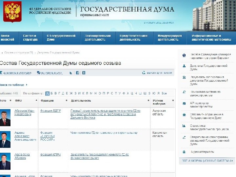The width and height of the screenshot is (236, 177).
Task: Click the print version icon
Action: tap(144, 73)
